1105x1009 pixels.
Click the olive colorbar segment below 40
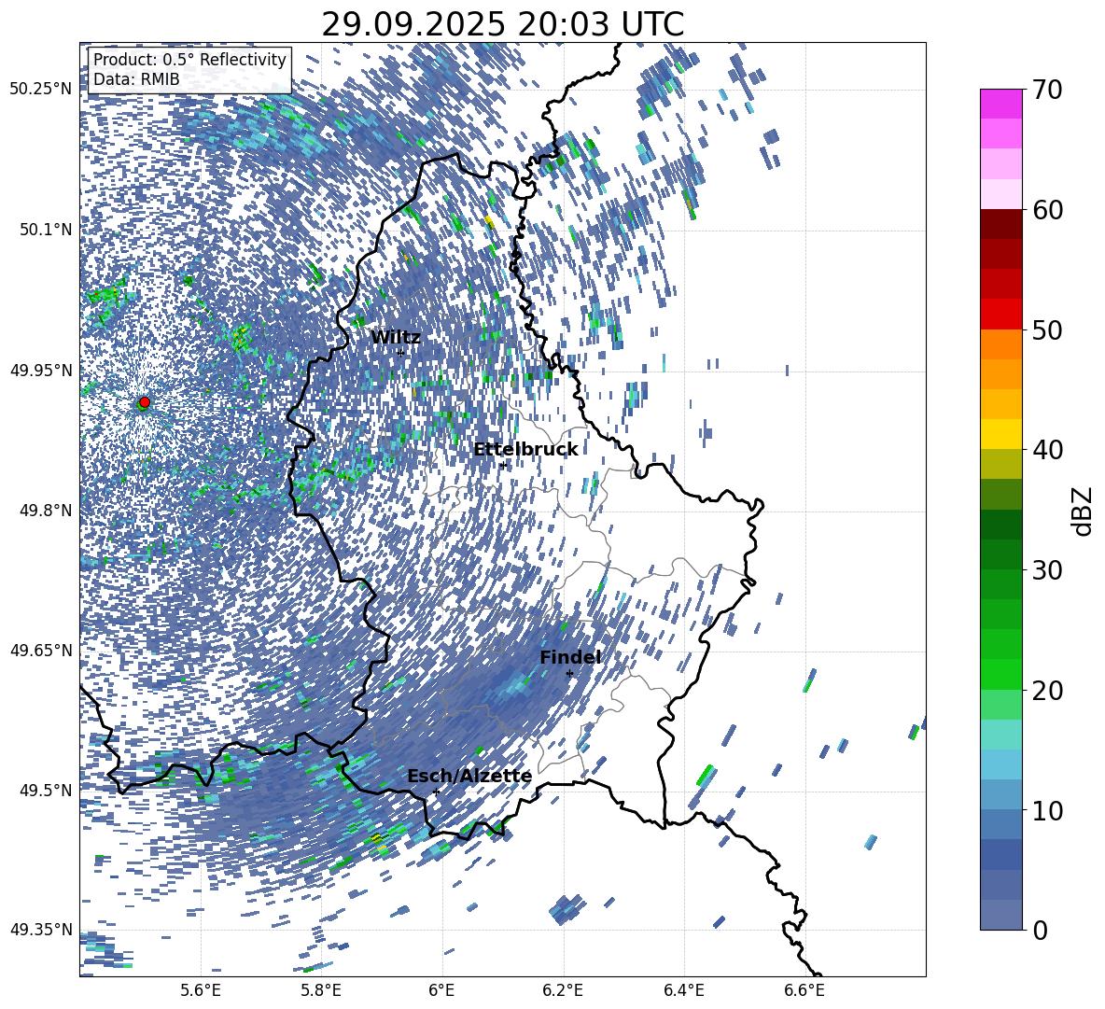coord(1000,464)
